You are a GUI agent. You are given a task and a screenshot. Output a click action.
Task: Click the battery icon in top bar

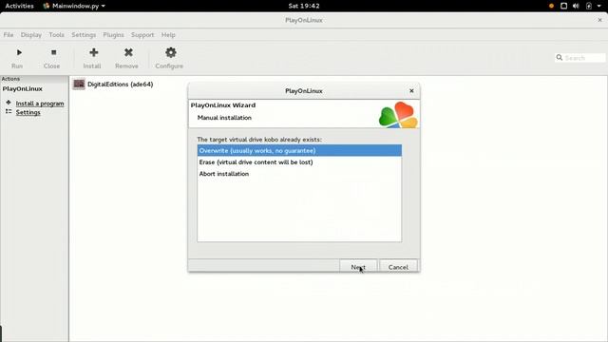click(x=589, y=6)
